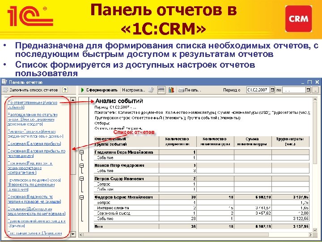The image size is (322, 242).
Task: Click horizontal scrollbar left arrow
Action: click(x=80, y=234)
